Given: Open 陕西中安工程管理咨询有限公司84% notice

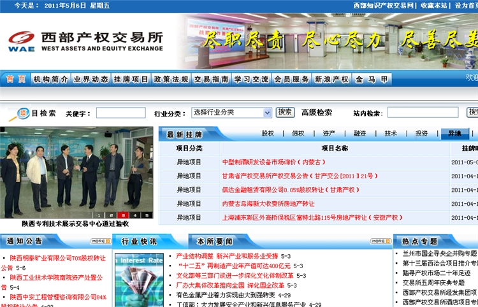Looking at the screenshot, I should point(58,297).
